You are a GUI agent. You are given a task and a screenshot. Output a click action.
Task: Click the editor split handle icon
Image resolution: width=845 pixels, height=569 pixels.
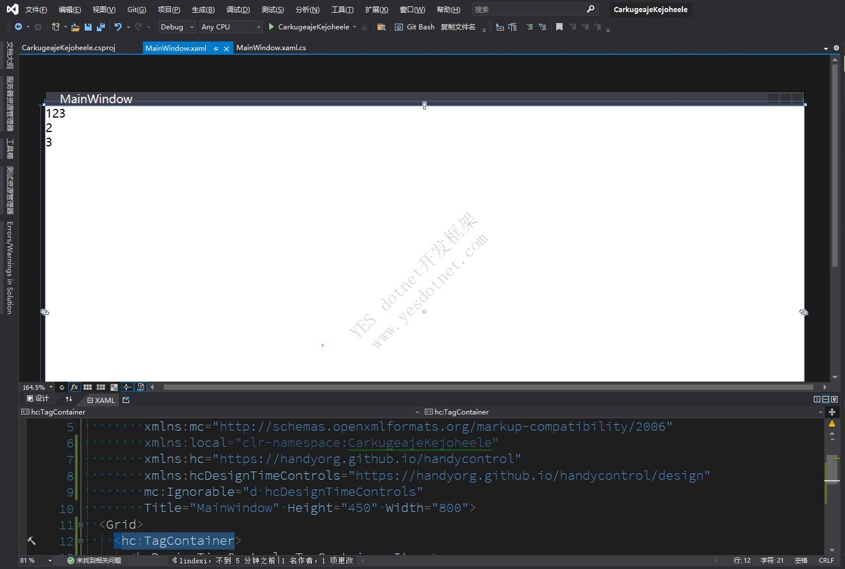pos(832,412)
